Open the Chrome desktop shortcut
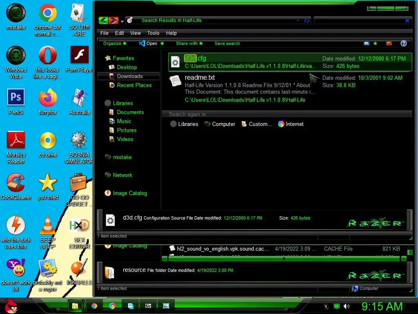Image resolution: width=418 pixels, height=314 pixels. tap(47, 20)
